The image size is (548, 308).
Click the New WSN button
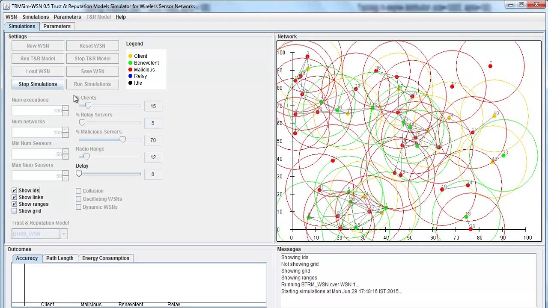[x=38, y=46]
